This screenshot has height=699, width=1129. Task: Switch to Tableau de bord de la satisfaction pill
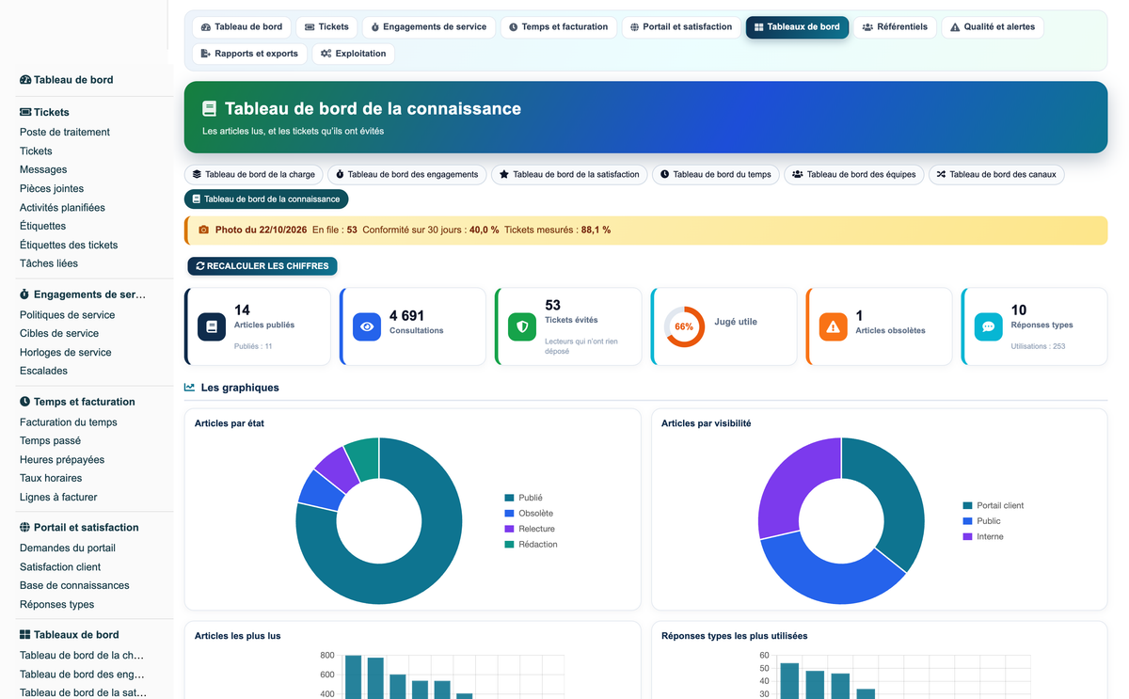click(570, 174)
